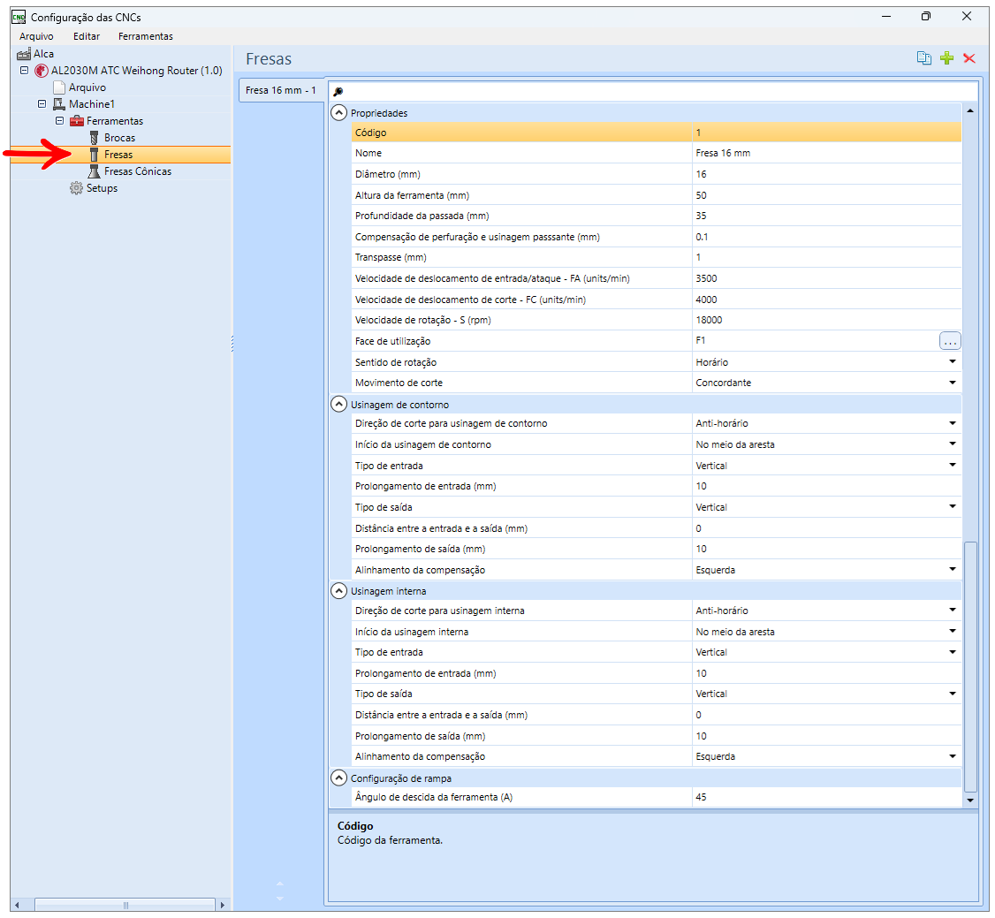Select the Alca root node
The image size is (995, 918).
click(43, 54)
